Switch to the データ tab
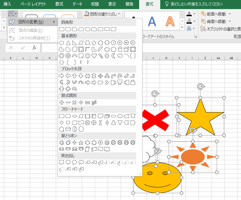The height and width of the screenshot is (200, 241). click(x=77, y=4)
